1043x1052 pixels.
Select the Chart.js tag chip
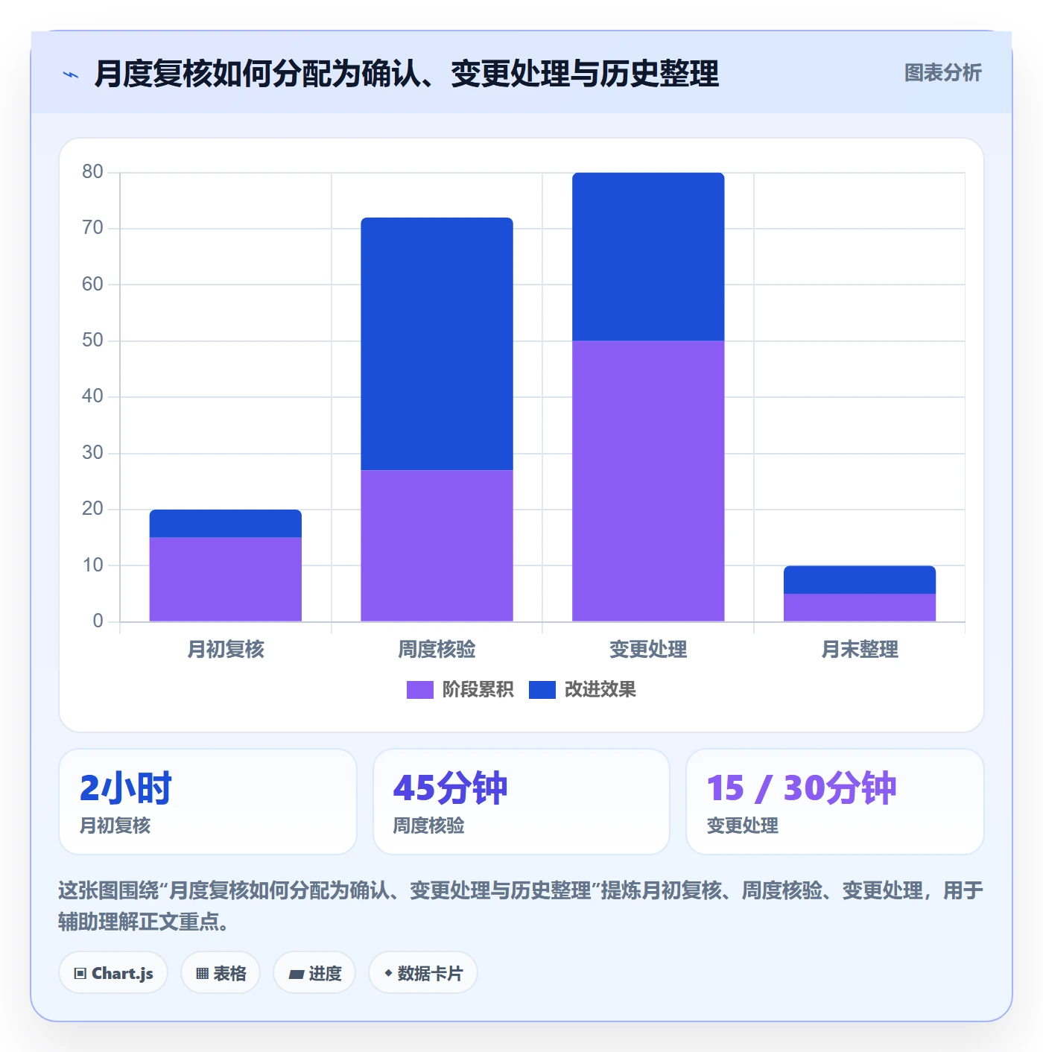point(113,973)
